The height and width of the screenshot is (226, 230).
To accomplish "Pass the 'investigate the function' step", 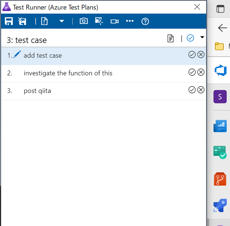I will pyautogui.click(x=192, y=72).
